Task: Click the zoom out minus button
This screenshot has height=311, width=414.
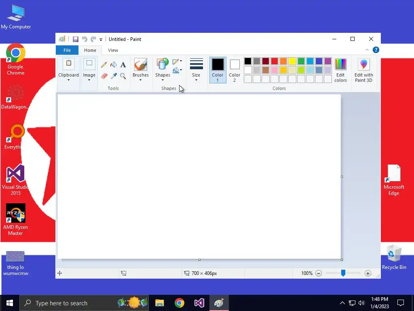Action: (x=319, y=273)
